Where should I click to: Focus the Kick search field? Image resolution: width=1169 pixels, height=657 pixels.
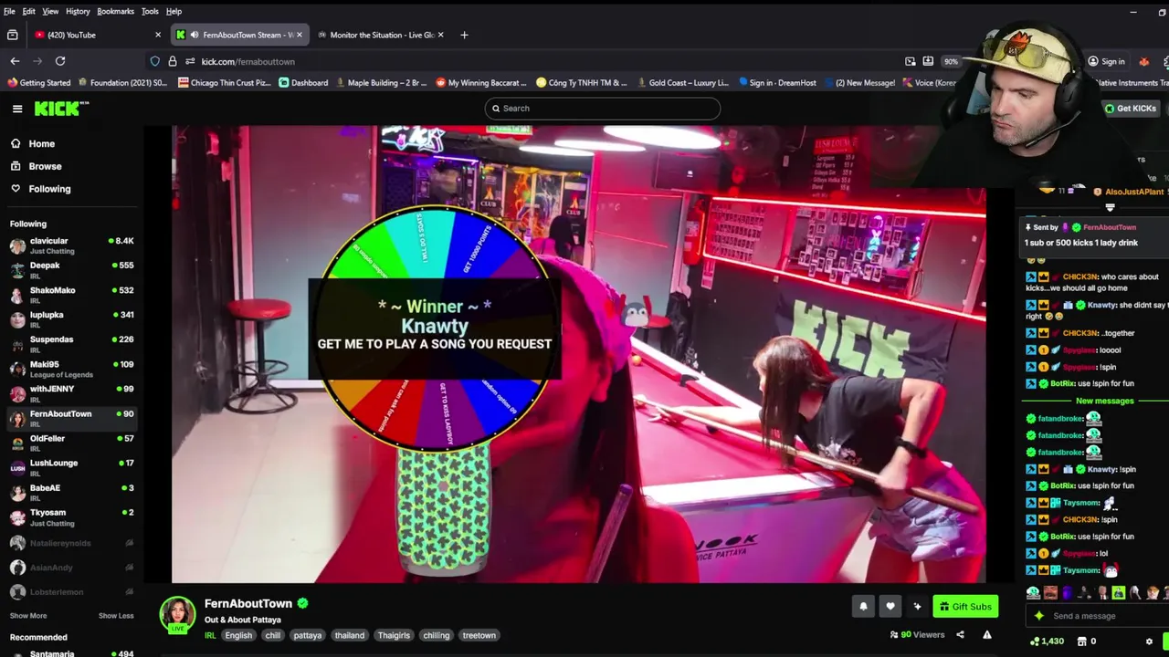(x=603, y=109)
